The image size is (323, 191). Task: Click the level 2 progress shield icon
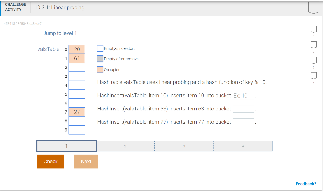(314, 44)
